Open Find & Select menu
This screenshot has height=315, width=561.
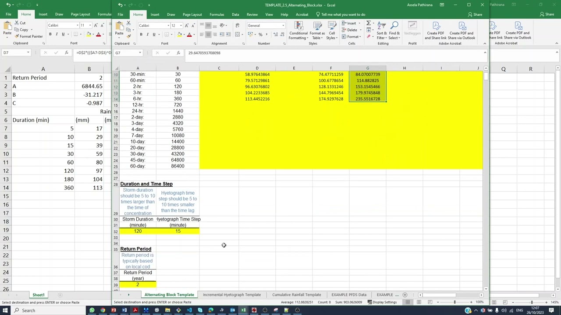(x=394, y=30)
